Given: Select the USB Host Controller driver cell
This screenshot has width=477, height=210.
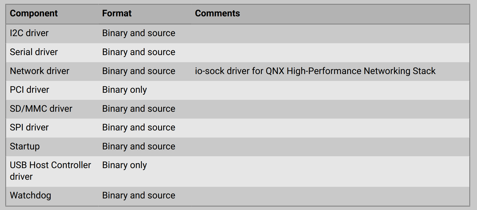Looking at the screenshot, I should click(50, 171).
